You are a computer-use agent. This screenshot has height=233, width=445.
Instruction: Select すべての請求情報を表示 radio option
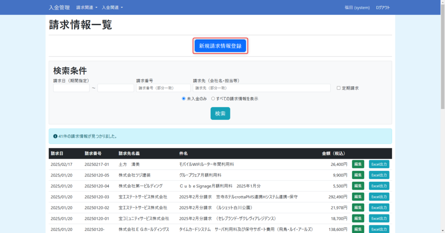click(x=213, y=98)
